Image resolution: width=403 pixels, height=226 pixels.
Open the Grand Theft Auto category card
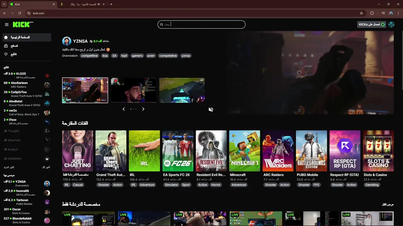click(x=111, y=151)
